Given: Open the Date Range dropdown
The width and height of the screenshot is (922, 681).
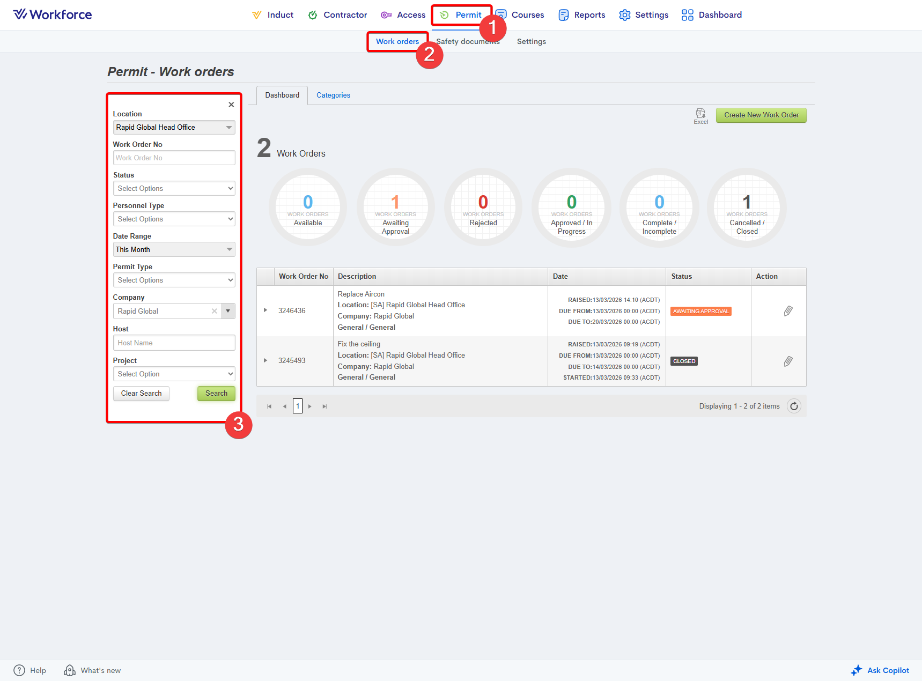Looking at the screenshot, I should point(174,250).
